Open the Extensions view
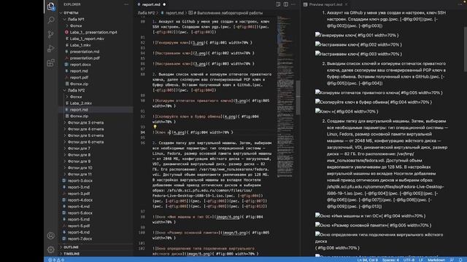The image size is (467, 262). 51,63
